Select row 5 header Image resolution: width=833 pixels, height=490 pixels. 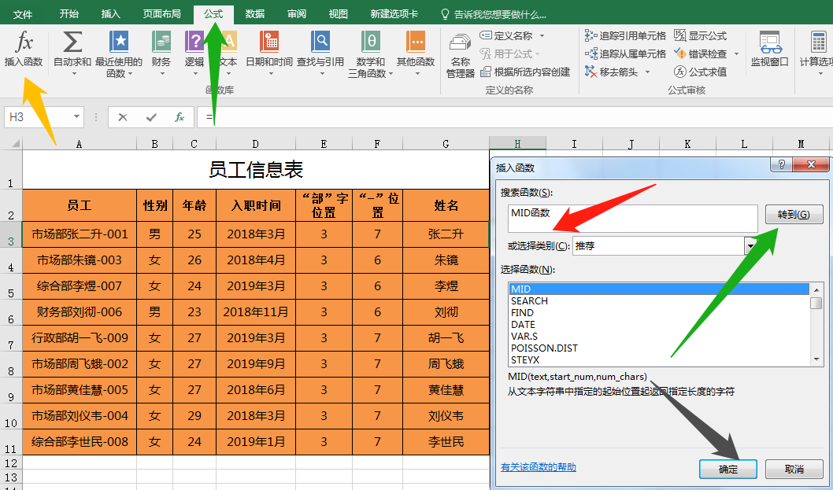click(x=11, y=286)
